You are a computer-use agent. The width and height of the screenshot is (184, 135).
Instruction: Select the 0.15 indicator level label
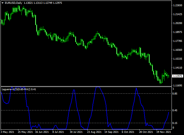[x=175, y=123]
